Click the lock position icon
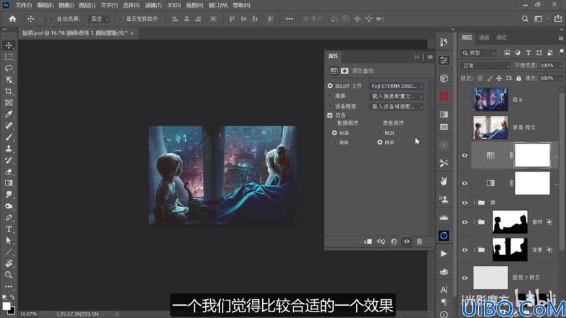This screenshot has height=318, width=566. (499, 78)
